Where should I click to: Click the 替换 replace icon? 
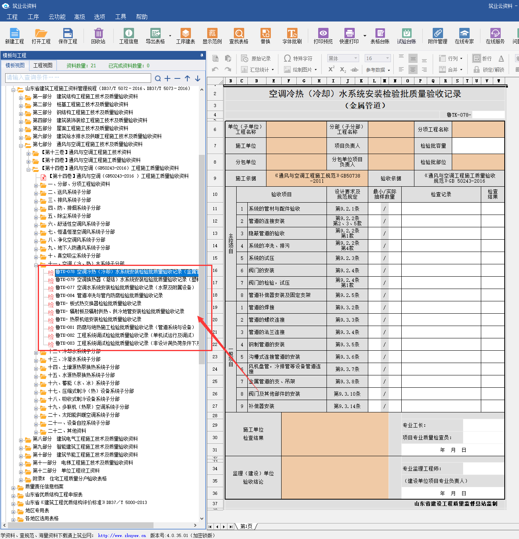(266, 36)
